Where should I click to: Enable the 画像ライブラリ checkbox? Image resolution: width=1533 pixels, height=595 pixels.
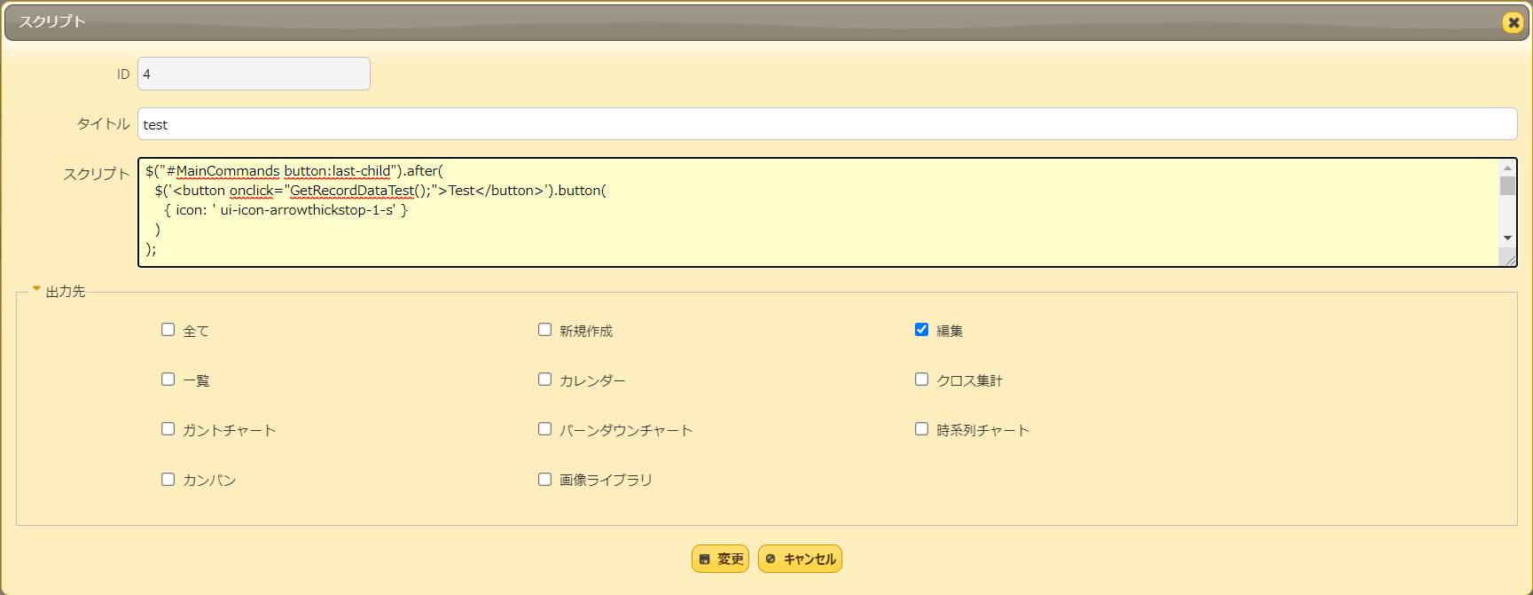click(x=544, y=479)
